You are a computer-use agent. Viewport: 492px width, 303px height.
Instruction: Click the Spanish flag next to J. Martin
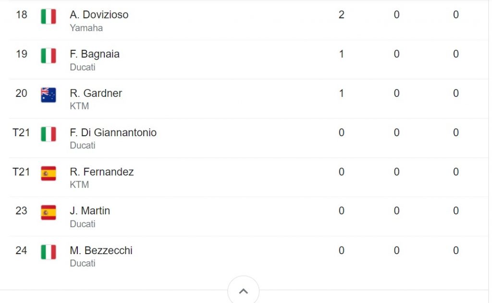pos(48,212)
